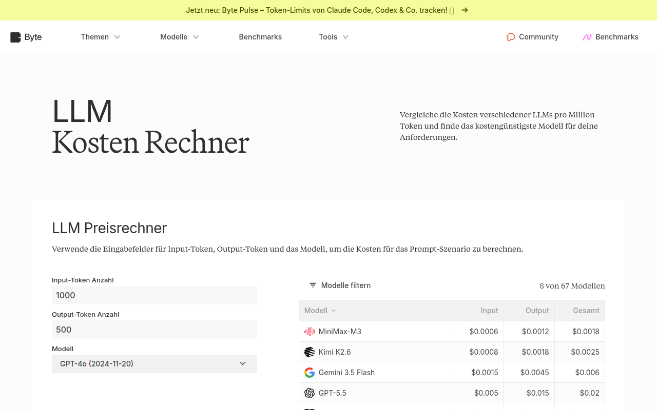Click the '8 von 67 Modellen' counter
Image resolution: width=657 pixels, height=410 pixels.
(x=572, y=286)
